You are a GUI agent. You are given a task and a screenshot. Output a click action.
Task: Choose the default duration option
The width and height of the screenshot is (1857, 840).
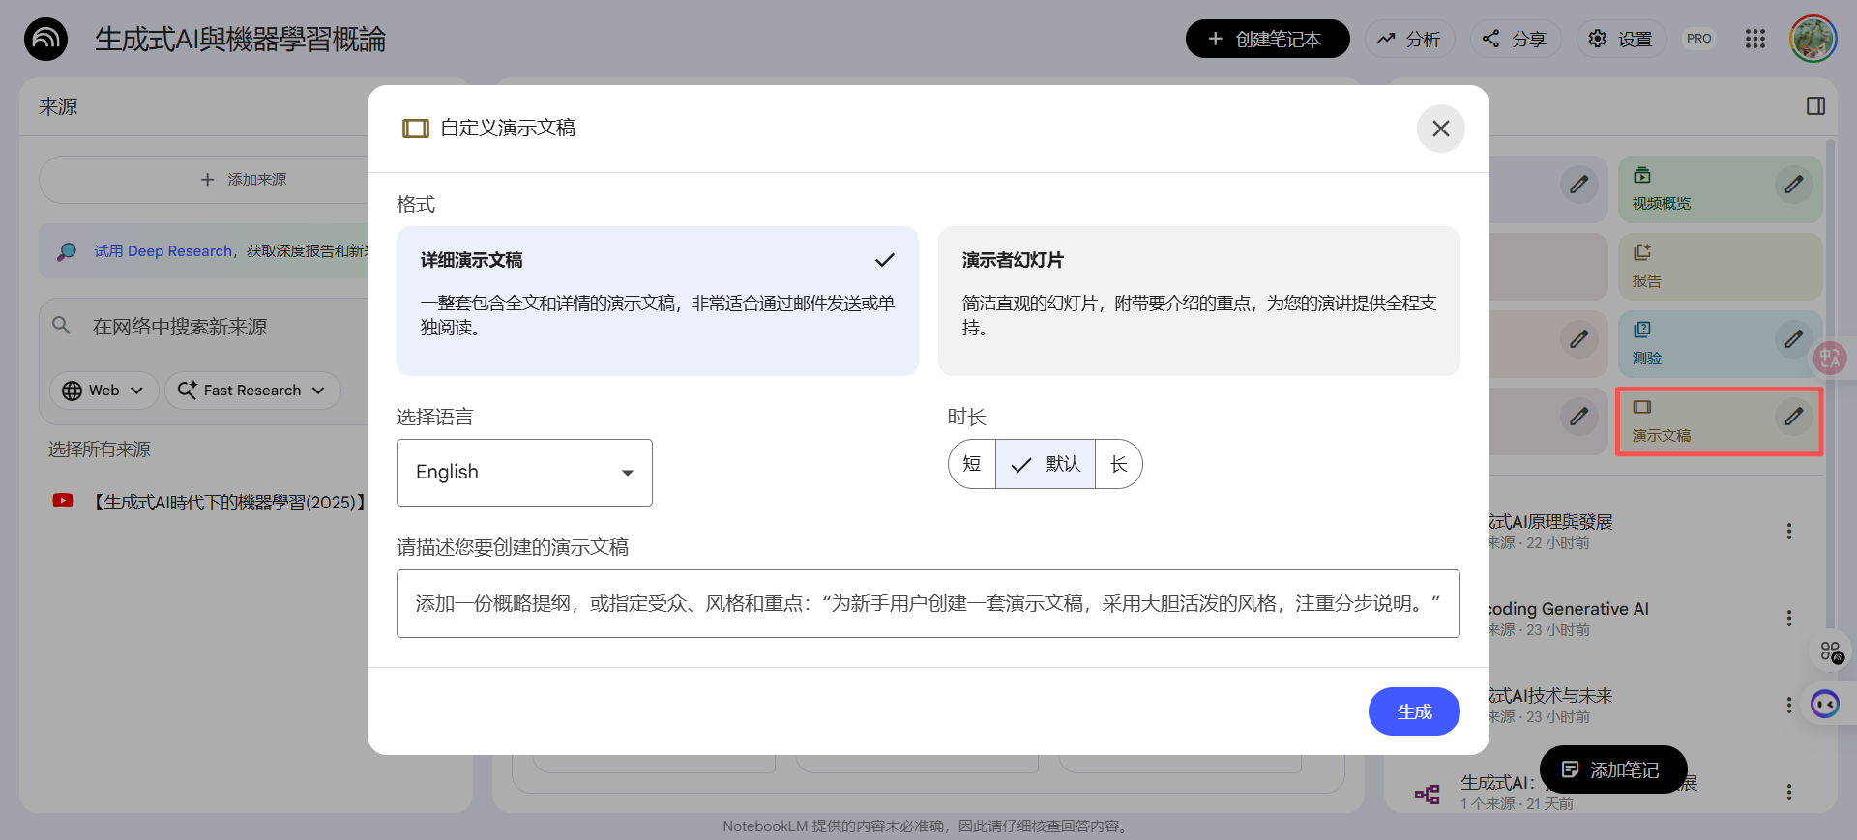click(1046, 464)
